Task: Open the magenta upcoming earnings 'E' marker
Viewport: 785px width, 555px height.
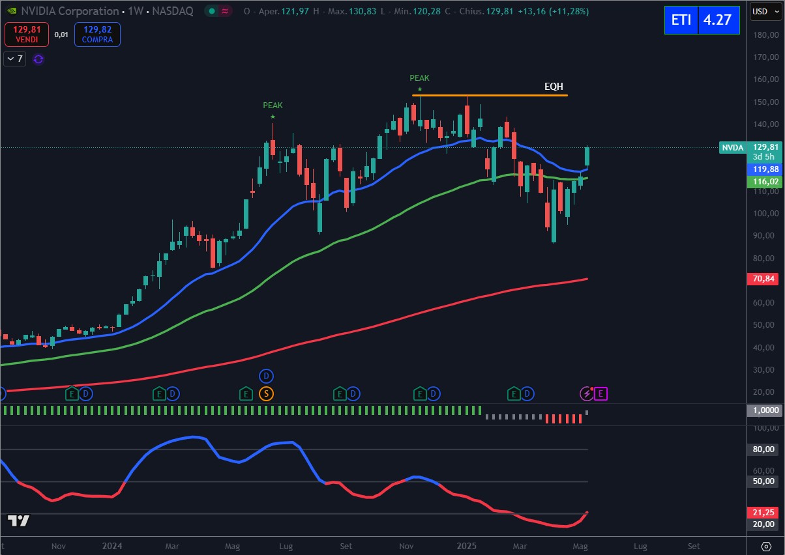Action: click(601, 393)
